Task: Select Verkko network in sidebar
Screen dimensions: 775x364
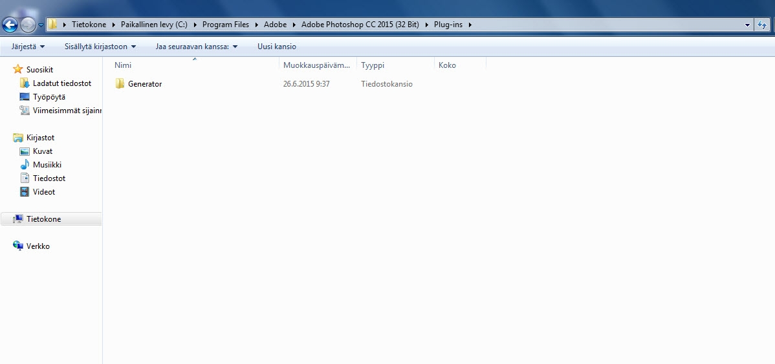Action: pos(38,246)
